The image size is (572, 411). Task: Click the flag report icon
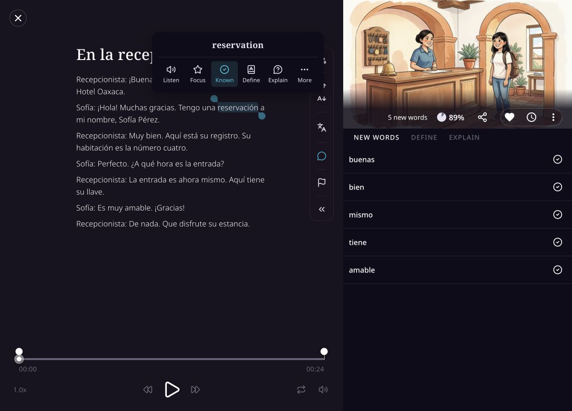click(x=322, y=182)
